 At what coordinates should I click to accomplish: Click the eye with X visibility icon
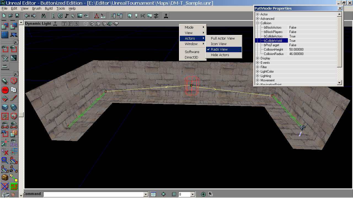pyautogui.click(x=5, y=58)
